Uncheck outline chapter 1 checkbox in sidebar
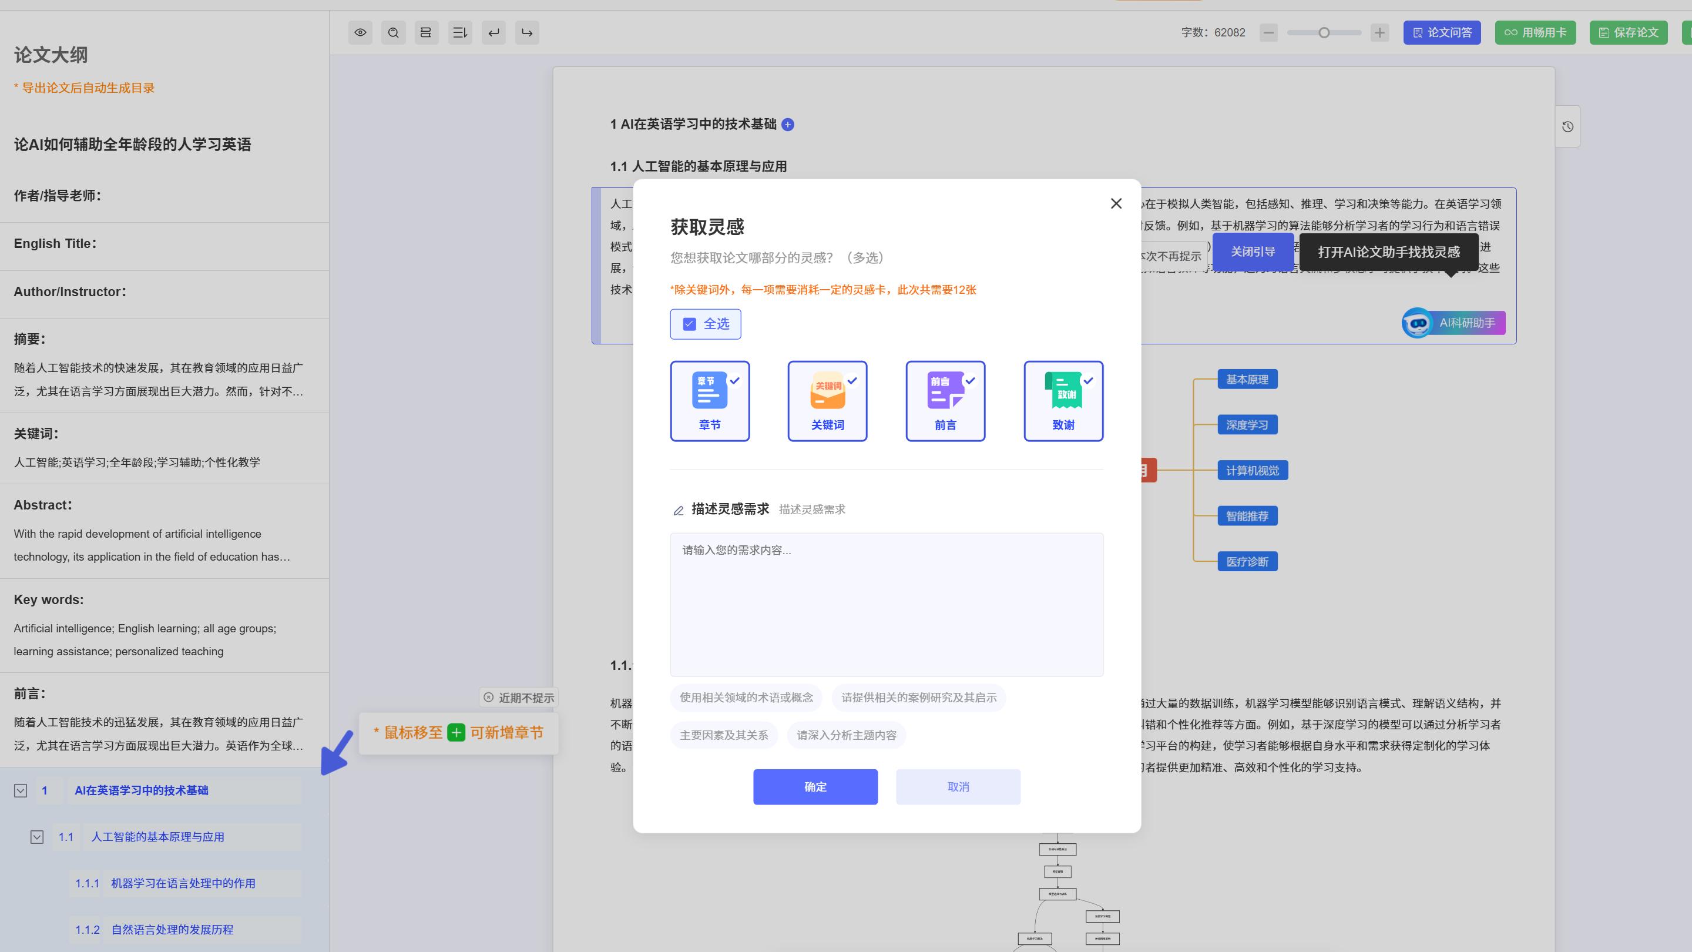Screen dimensions: 1692x952 click(20, 790)
